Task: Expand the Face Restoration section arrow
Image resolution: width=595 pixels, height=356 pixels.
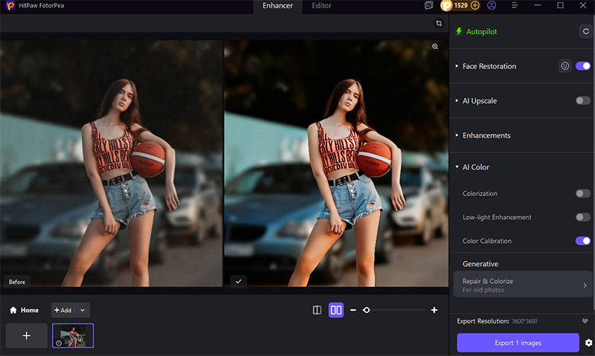Action: click(x=457, y=66)
